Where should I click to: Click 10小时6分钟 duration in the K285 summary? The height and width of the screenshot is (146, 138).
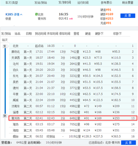pos(85,16)
